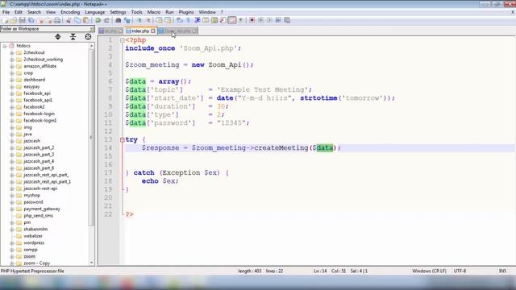
Task: Select the xampp folder in tree
Action: point(31,250)
